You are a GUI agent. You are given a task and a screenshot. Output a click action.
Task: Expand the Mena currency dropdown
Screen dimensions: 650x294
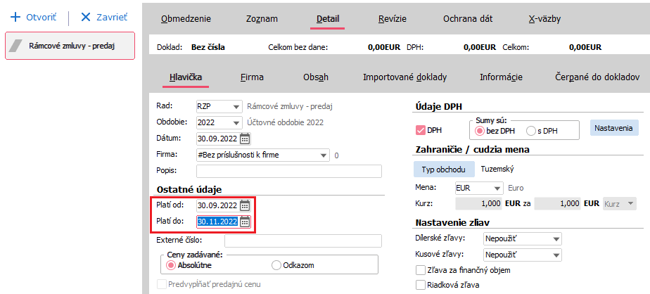[x=497, y=188]
